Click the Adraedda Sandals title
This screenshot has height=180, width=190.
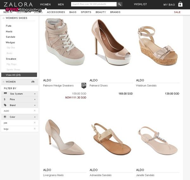coord(101,175)
